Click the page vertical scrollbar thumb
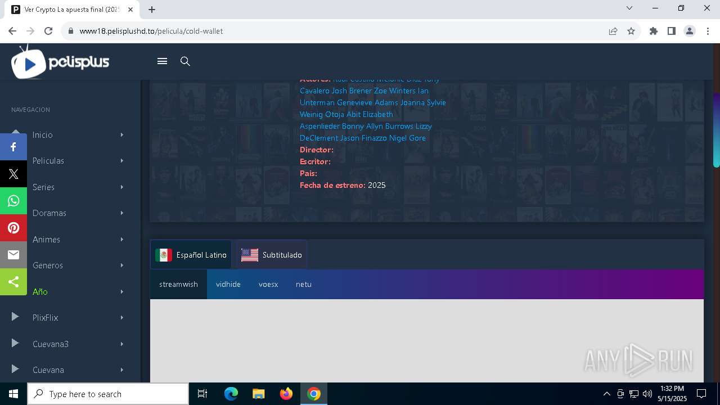 click(716, 129)
